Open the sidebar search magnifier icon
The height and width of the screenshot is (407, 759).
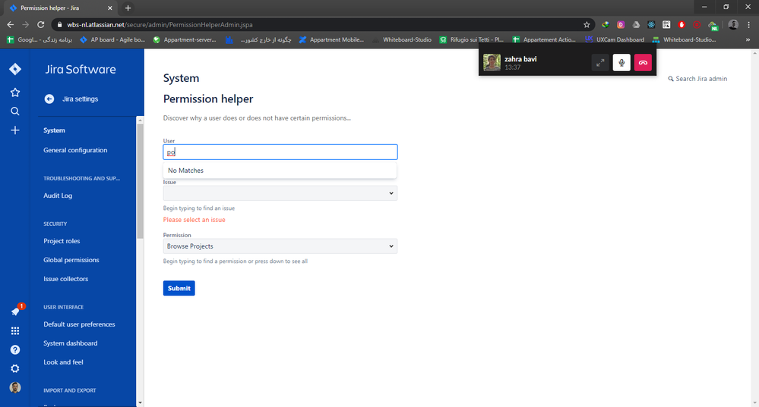click(15, 111)
